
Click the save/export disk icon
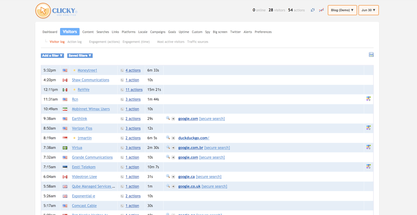click(371, 55)
